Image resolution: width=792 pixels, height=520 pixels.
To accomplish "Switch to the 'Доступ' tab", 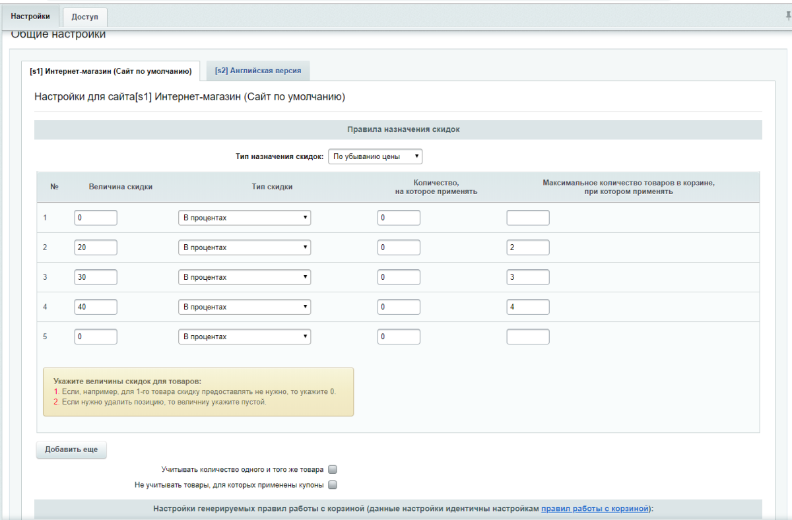I will (x=84, y=16).
